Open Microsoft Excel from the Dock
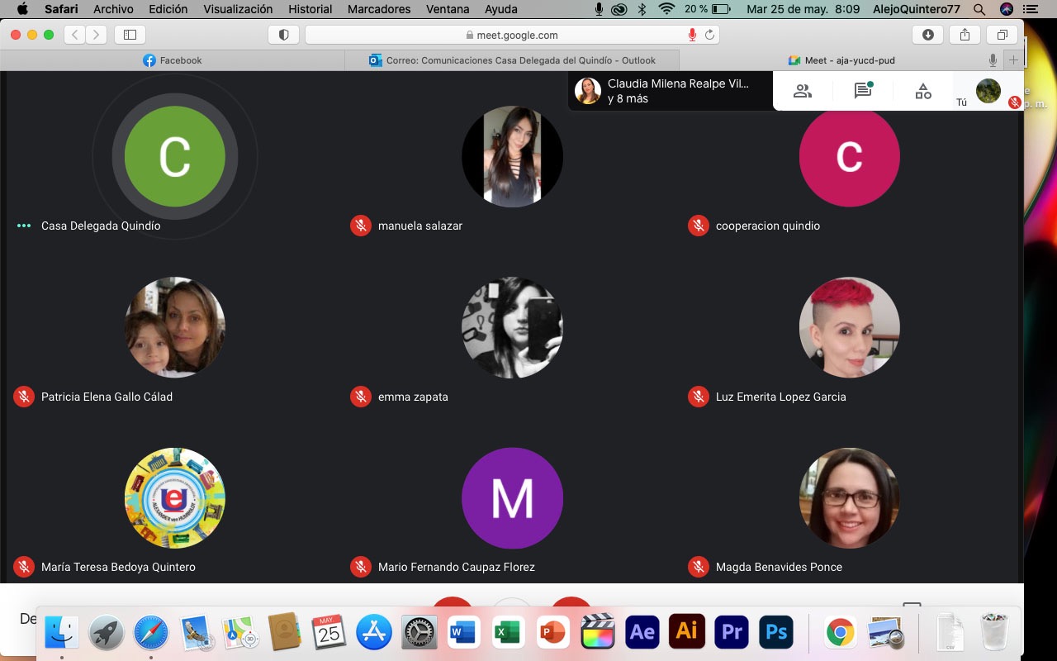Viewport: 1057px width, 661px height. (508, 633)
